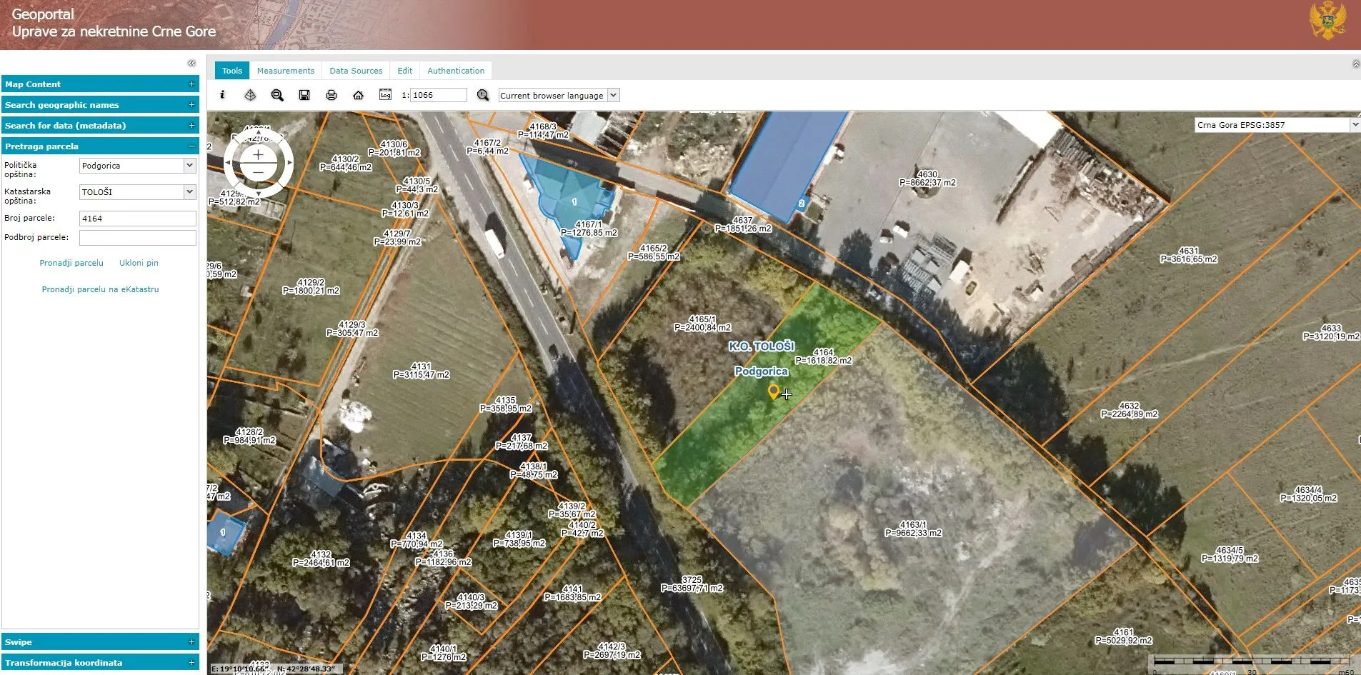1361x675 pixels.
Task: Click Pronadji parcelu na eKatastru link
Action: pos(100,289)
